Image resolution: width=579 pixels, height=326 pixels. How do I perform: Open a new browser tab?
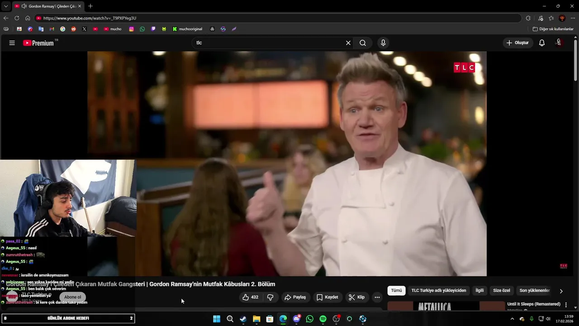coord(90,6)
